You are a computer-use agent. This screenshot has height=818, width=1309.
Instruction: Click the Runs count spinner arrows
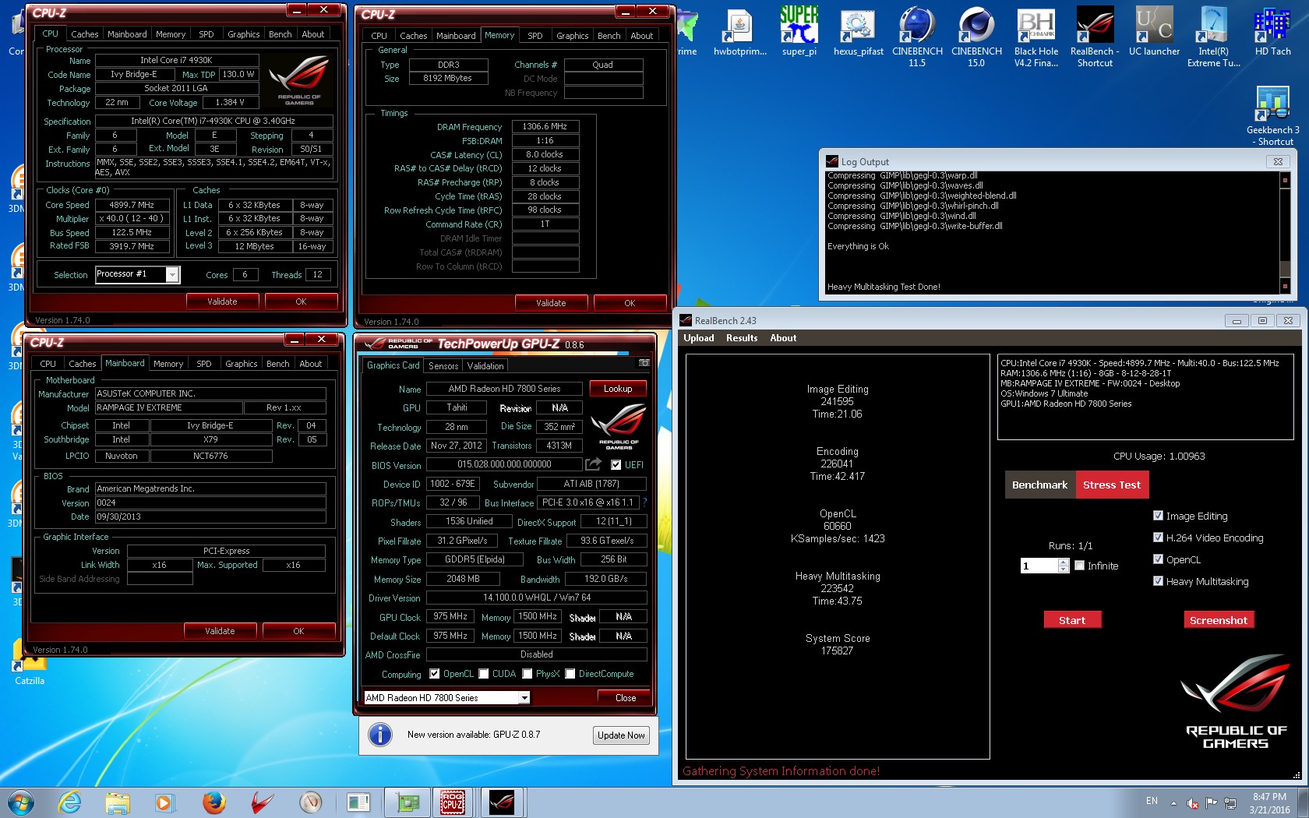(1064, 566)
